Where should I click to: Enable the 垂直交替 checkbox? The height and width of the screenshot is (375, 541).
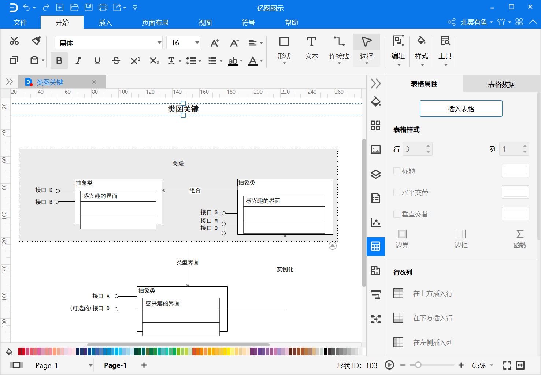point(397,214)
